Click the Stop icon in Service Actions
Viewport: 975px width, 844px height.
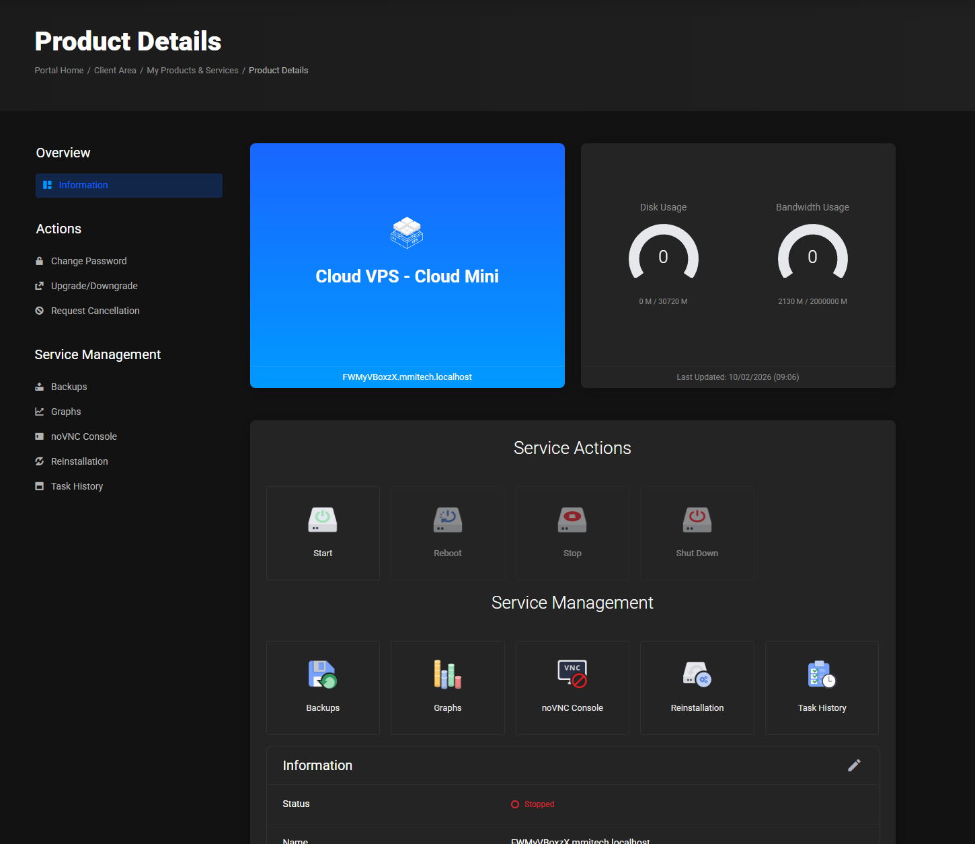572,520
